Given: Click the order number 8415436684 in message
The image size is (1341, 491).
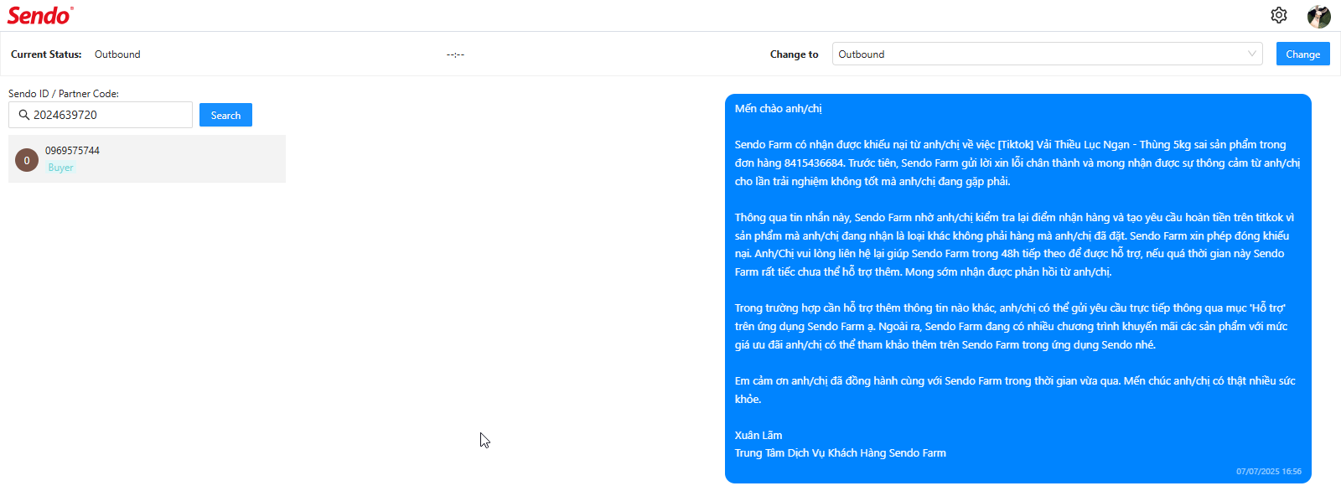Looking at the screenshot, I should tap(814, 163).
